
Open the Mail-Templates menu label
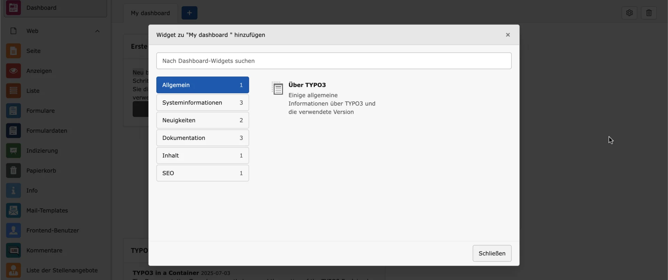47,210
